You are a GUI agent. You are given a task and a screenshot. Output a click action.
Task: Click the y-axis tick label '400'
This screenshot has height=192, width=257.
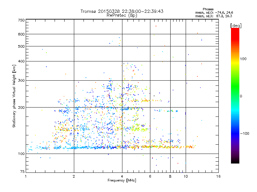click(21, 61)
